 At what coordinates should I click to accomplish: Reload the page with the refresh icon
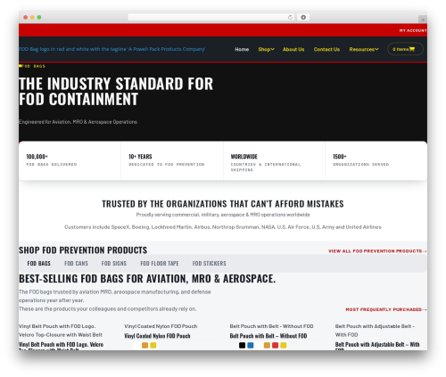click(x=290, y=17)
